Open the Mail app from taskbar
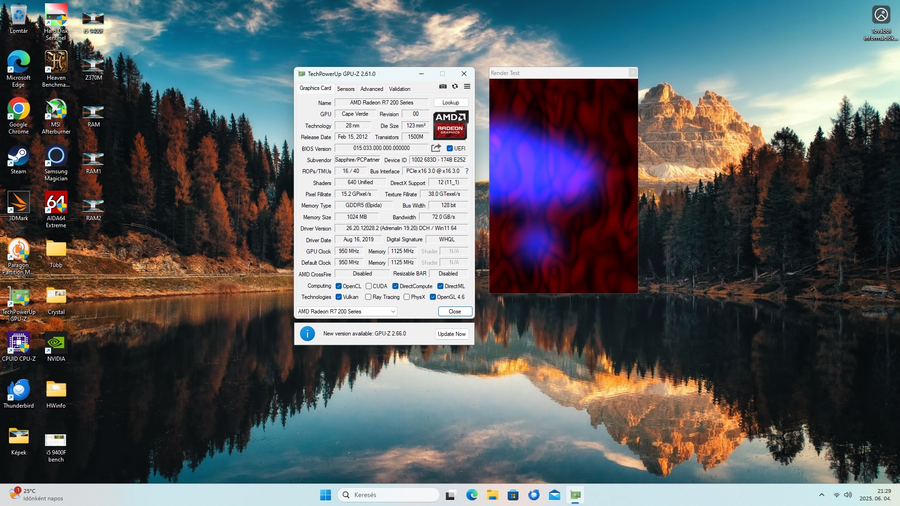Screen dimensions: 900x506 pyautogui.click(x=554, y=495)
